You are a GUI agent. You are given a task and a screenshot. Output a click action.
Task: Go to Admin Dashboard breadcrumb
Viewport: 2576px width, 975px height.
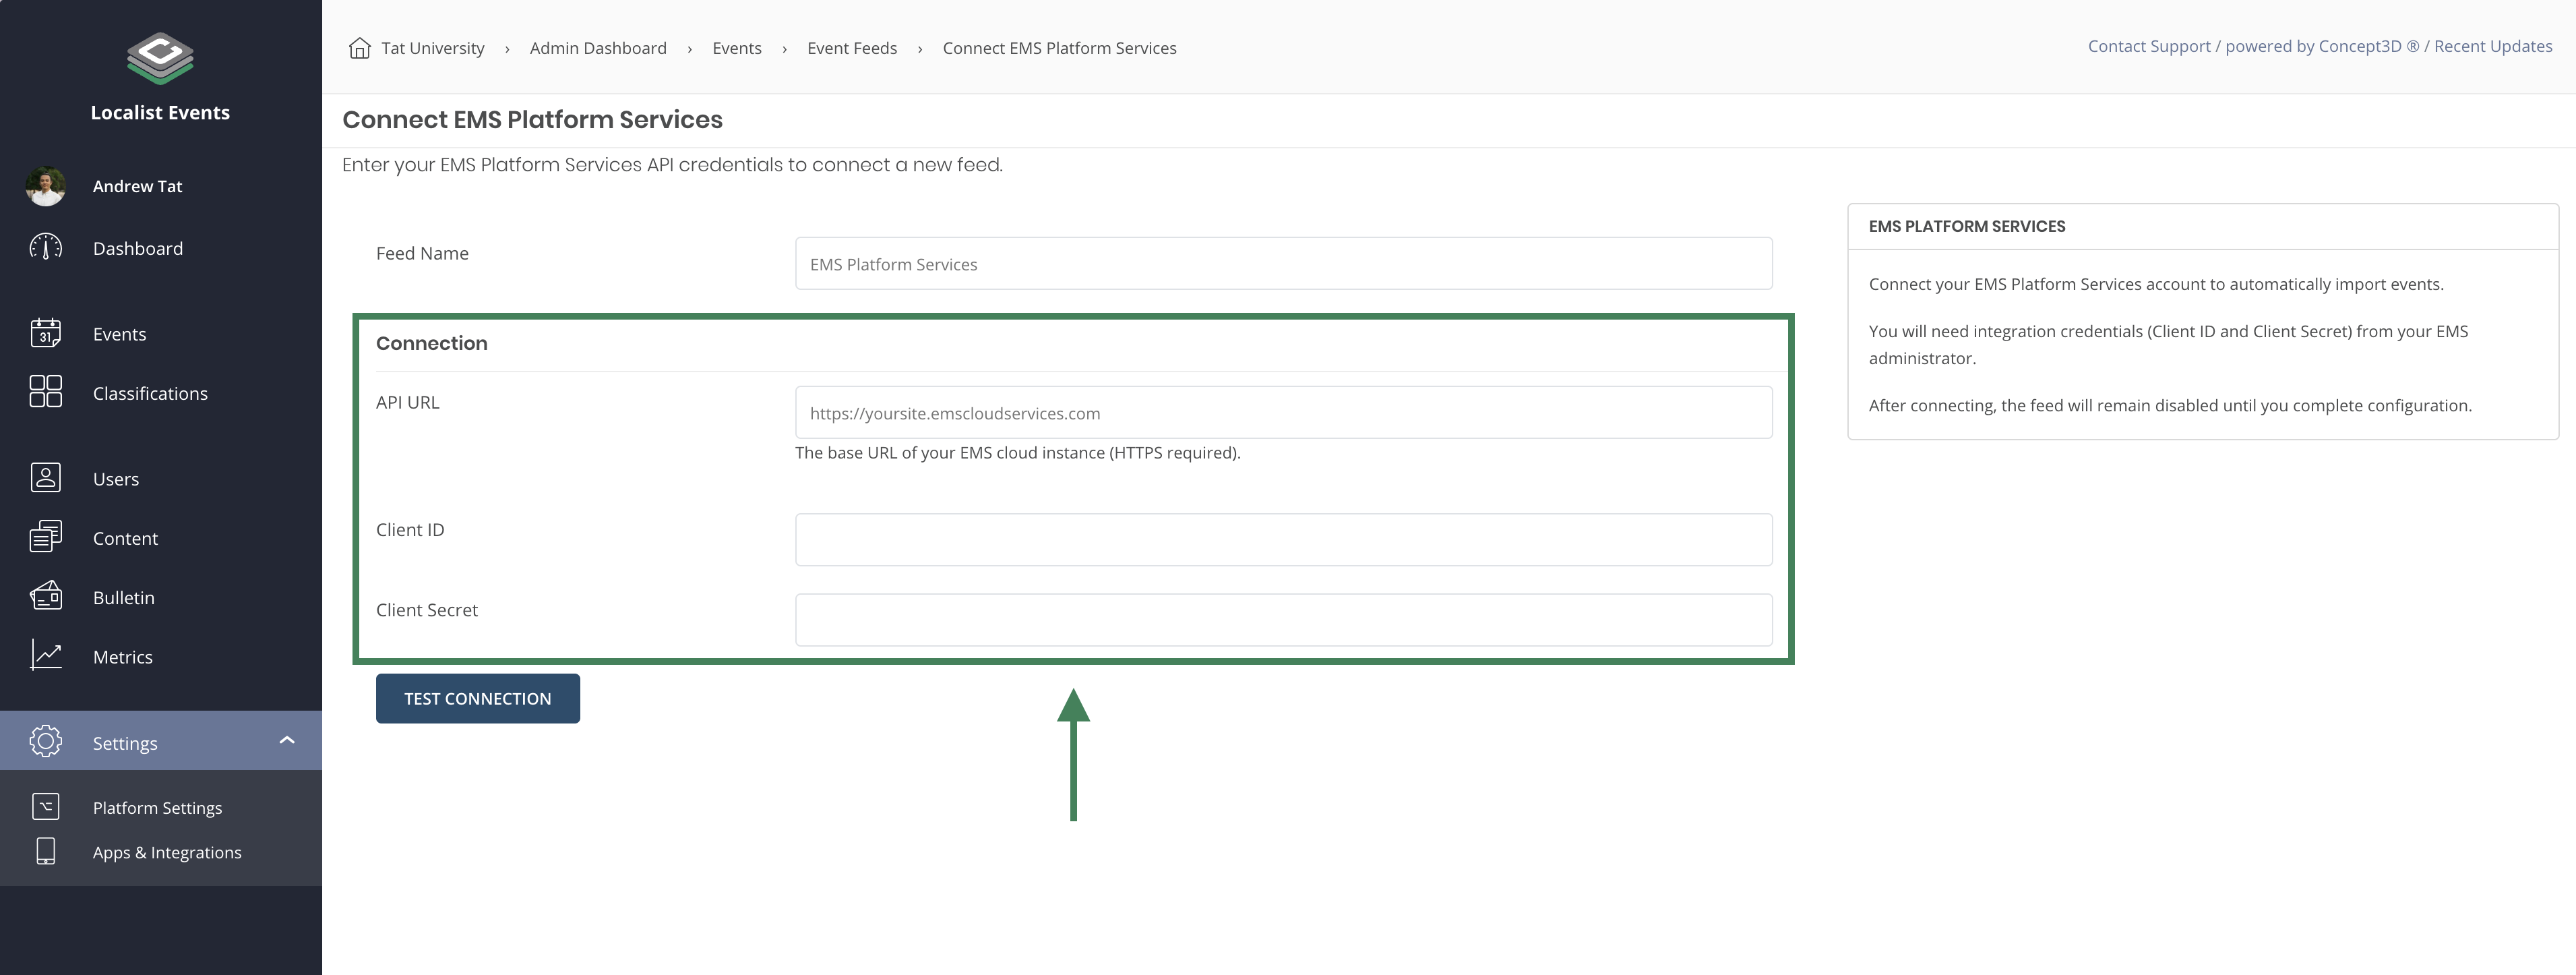pos(598,48)
